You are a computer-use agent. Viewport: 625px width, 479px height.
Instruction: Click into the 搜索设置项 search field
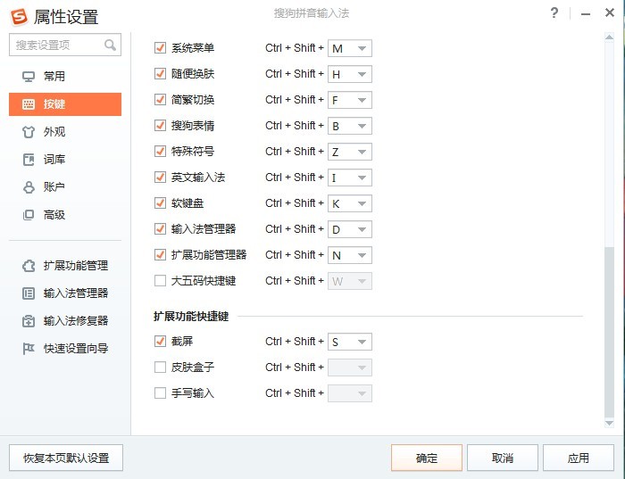[x=65, y=45]
